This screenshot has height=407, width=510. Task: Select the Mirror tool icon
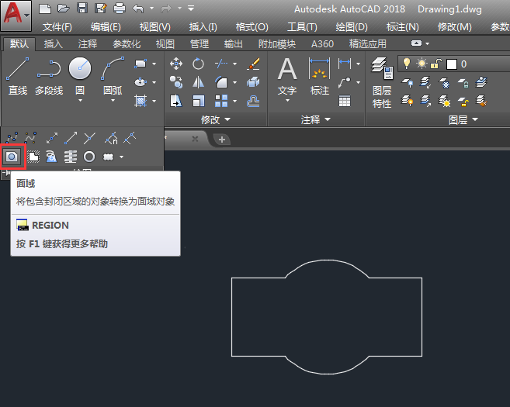point(199,82)
